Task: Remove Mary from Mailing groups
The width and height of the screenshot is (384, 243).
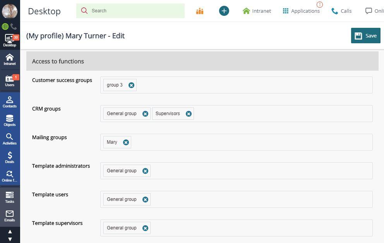Action: (x=126, y=142)
